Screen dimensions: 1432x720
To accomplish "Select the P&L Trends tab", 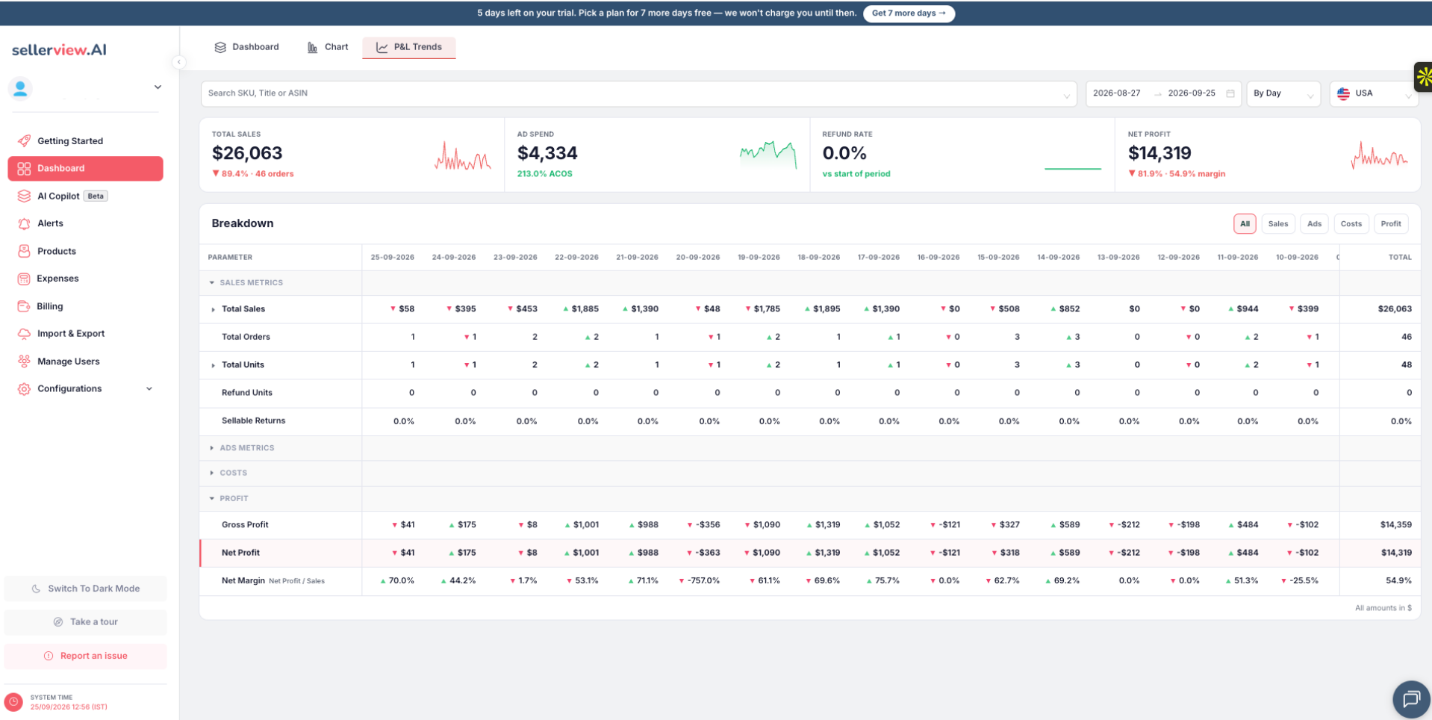I will (409, 47).
